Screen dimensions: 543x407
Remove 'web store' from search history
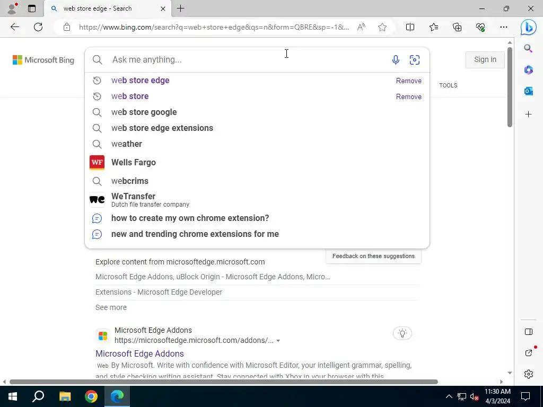409,96
